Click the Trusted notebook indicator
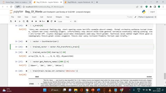Viewport: 166px width, 93px height. tap(130, 17)
